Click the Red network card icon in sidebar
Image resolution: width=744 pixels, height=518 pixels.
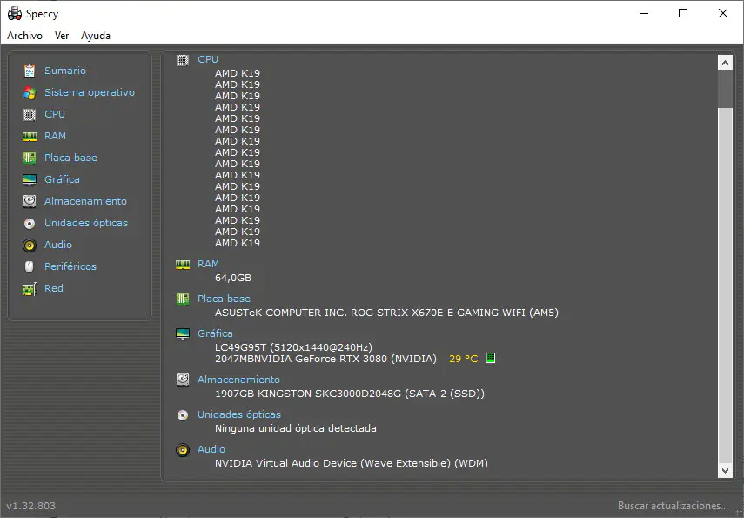pos(30,288)
